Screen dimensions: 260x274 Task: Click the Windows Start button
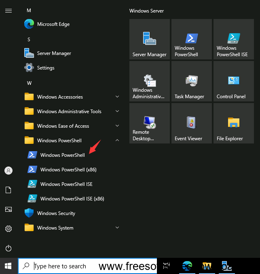[x=8, y=266]
